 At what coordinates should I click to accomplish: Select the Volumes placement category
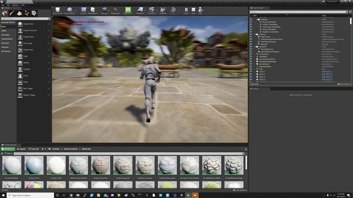5,47
